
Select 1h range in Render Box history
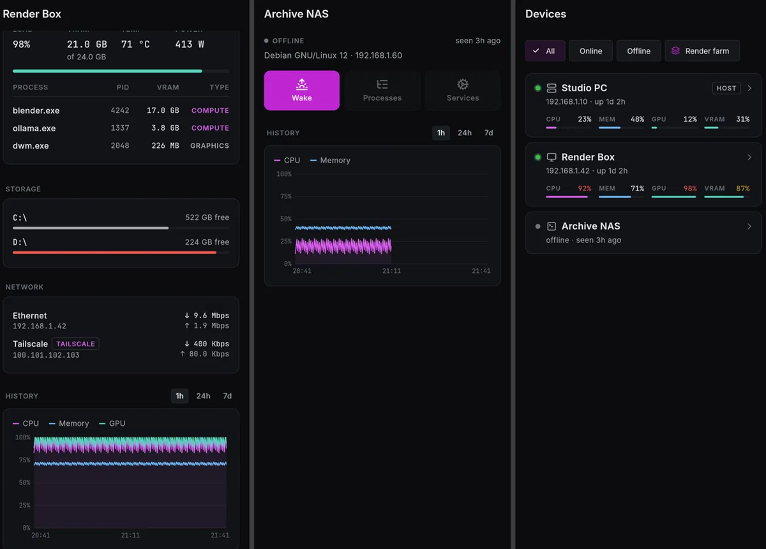[x=179, y=396]
